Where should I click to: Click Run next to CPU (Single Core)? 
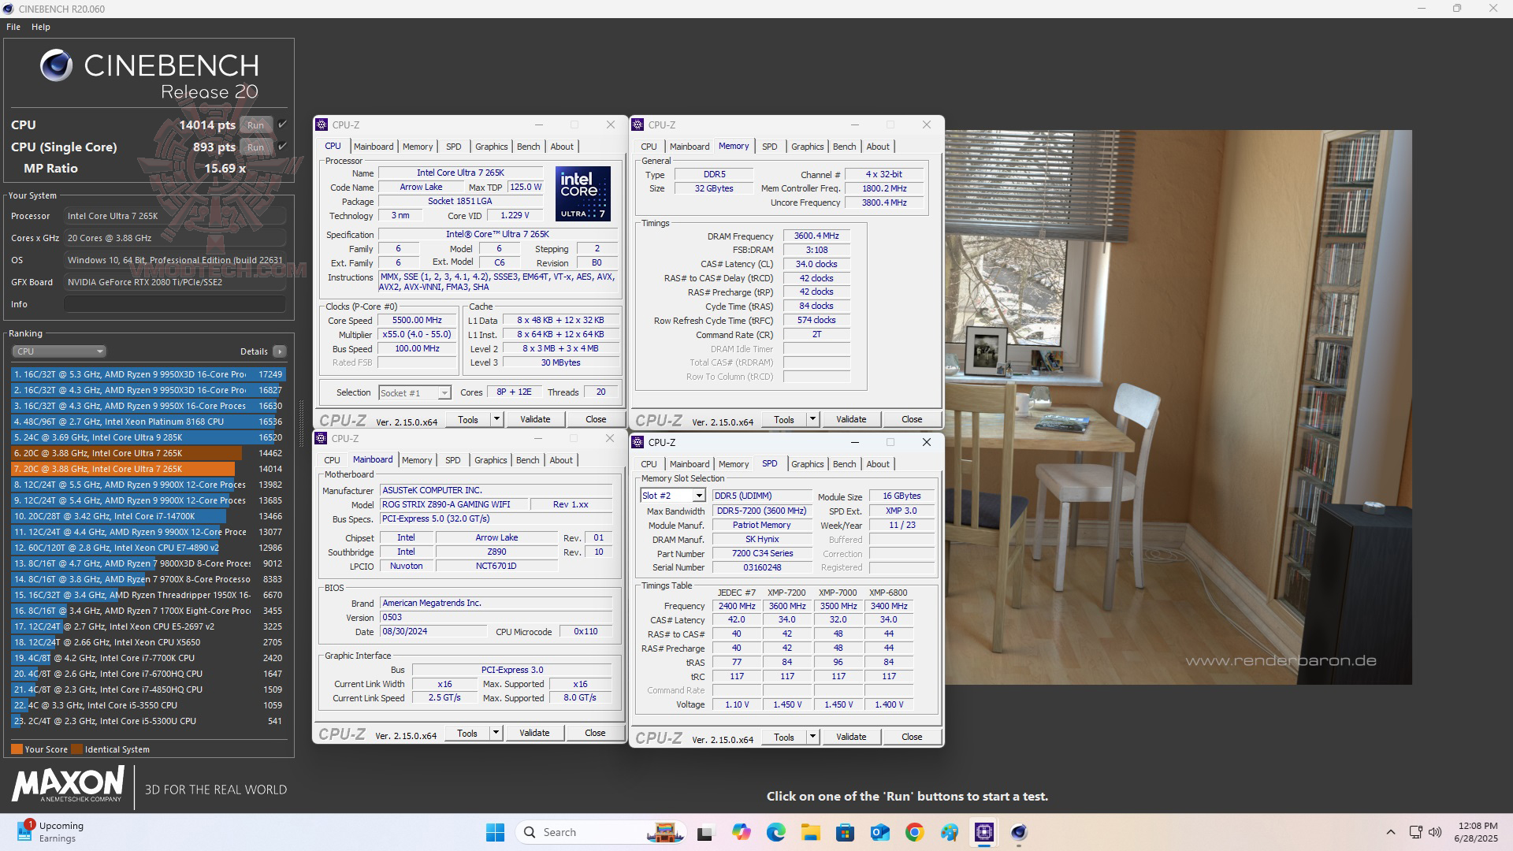pyautogui.click(x=255, y=147)
